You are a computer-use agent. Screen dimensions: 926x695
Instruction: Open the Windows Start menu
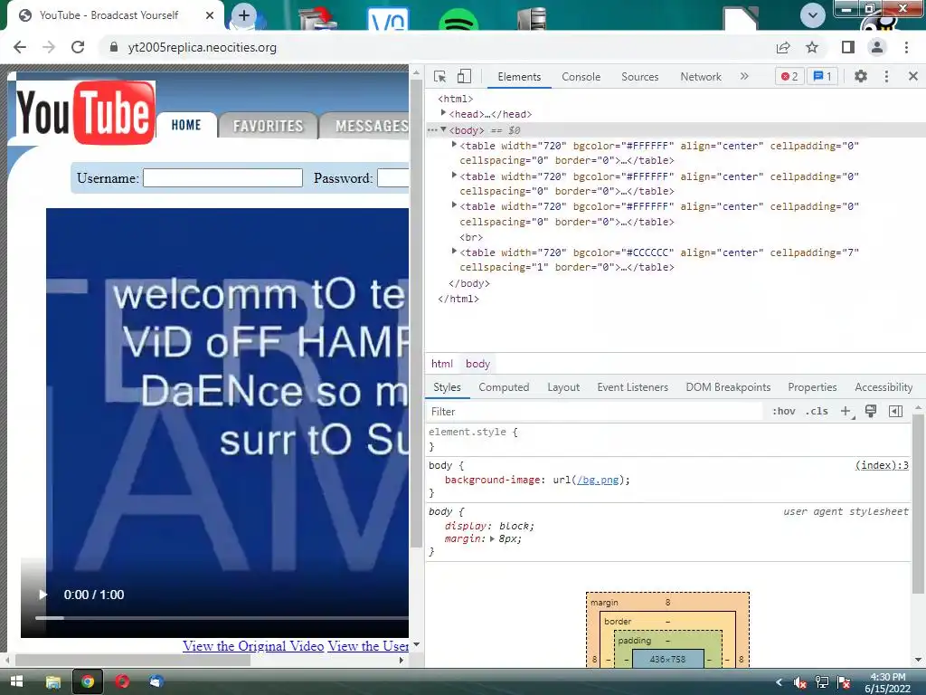(x=16, y=682)
